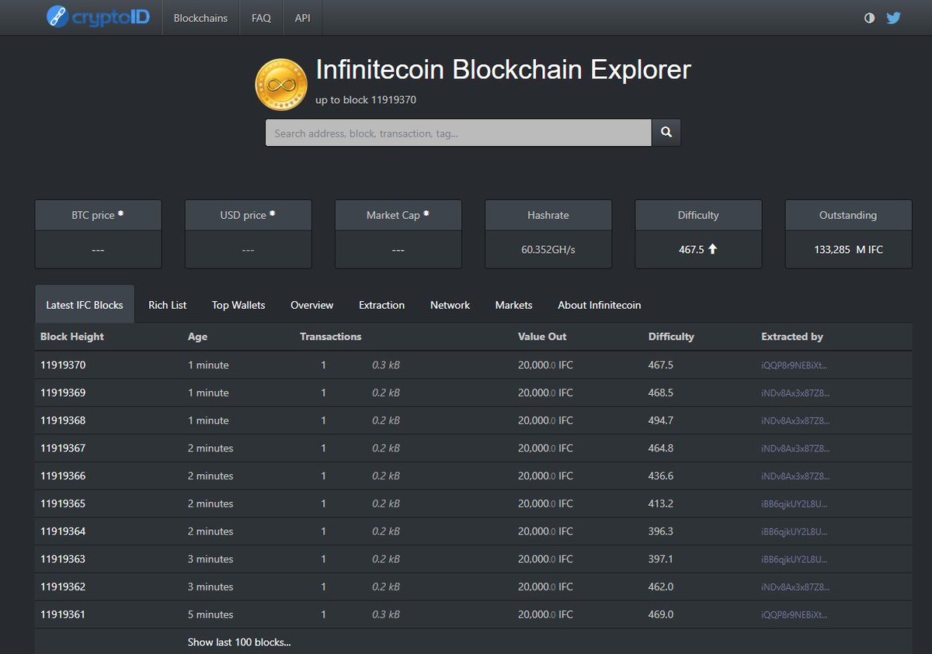Click the Extracted by column header

point(792,337)
